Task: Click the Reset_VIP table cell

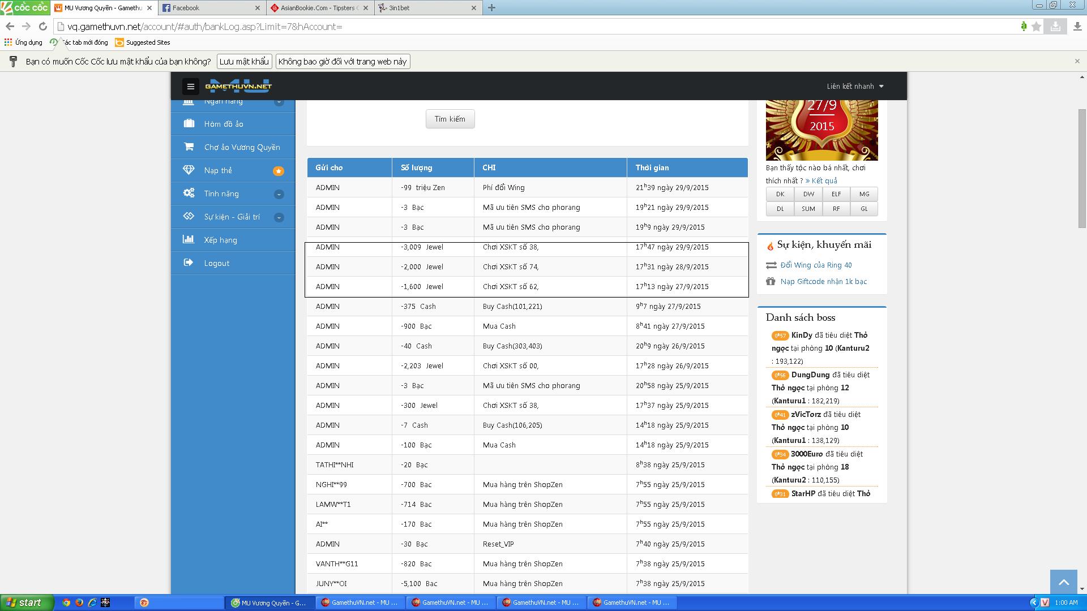Action: (550, 544)
